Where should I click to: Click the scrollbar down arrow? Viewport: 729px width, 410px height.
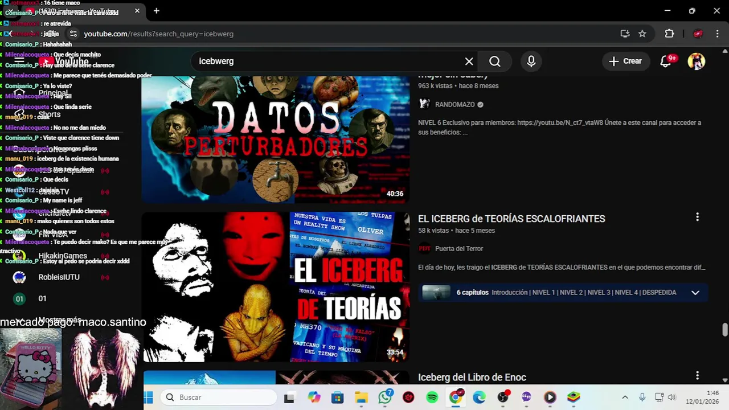724,380
